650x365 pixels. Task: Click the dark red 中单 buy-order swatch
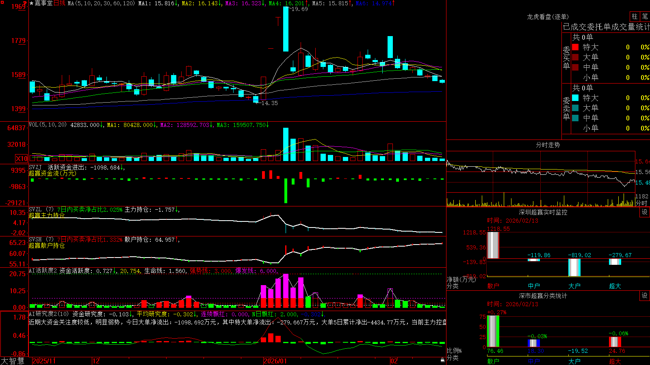pyautogui.click(x=575, y=67)
